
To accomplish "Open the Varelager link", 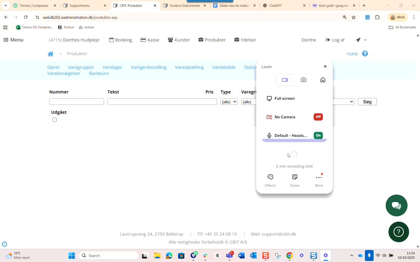I will pyautogui.click(x=112, y=67).
